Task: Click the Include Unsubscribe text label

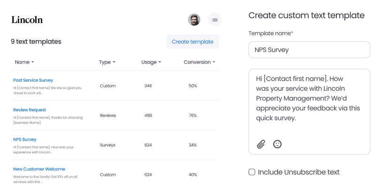Action: [298, 172]
